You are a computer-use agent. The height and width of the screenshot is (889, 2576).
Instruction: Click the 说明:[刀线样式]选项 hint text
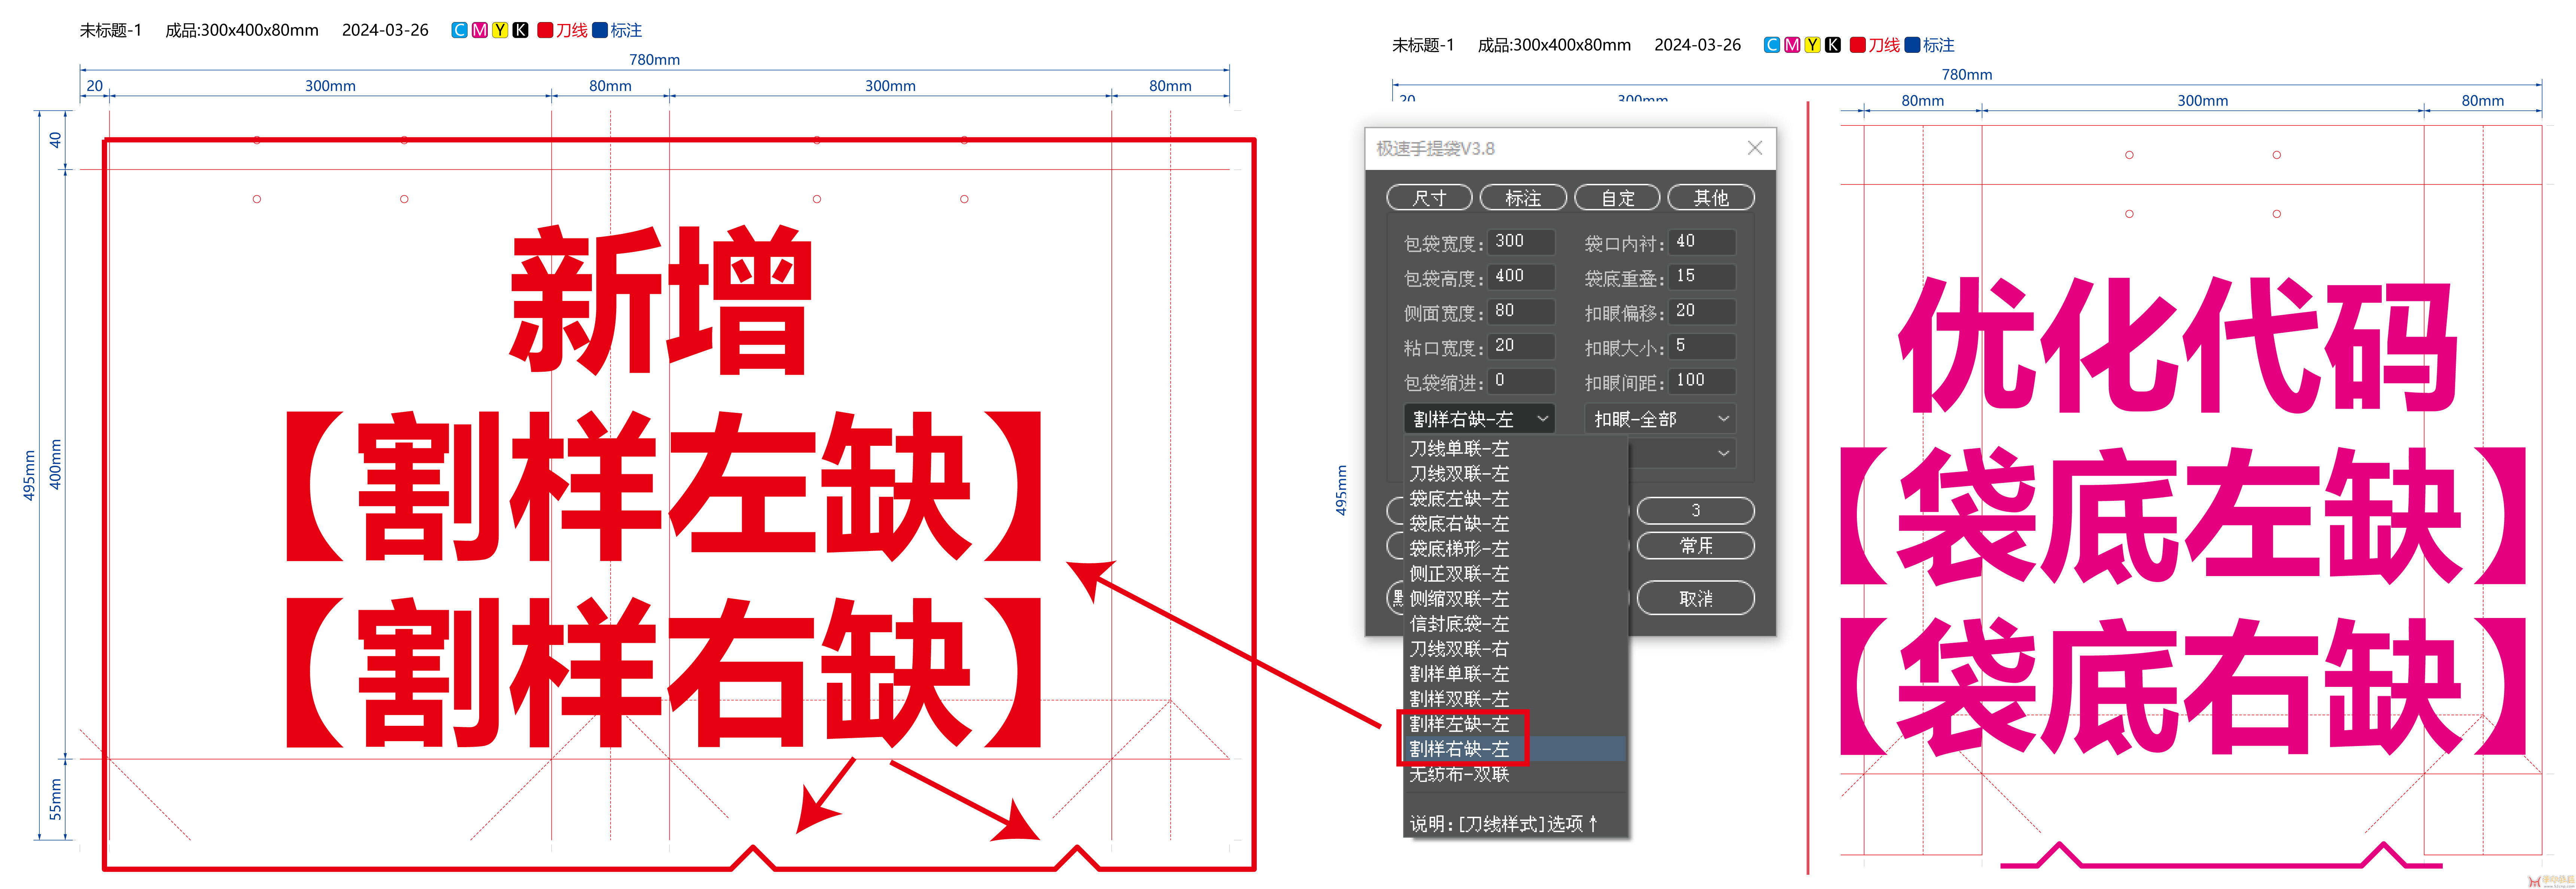[1504, 824]
